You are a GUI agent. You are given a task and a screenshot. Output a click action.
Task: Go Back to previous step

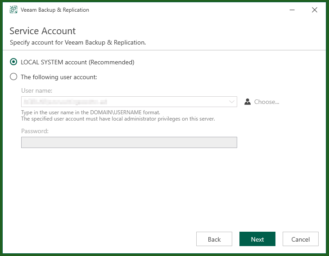coord(214,239)
